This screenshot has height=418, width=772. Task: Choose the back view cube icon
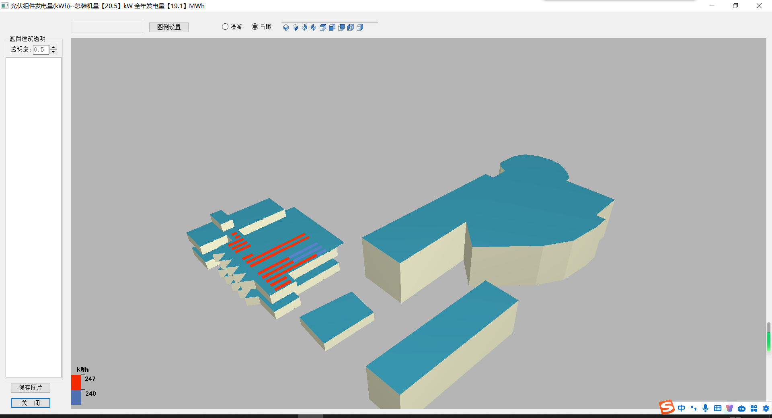point(341,27)
